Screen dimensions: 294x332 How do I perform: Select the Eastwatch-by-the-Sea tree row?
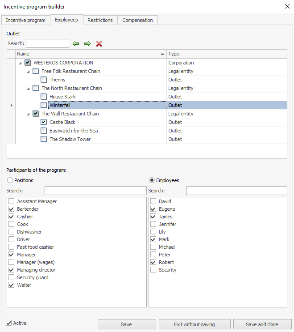[74, 131]
